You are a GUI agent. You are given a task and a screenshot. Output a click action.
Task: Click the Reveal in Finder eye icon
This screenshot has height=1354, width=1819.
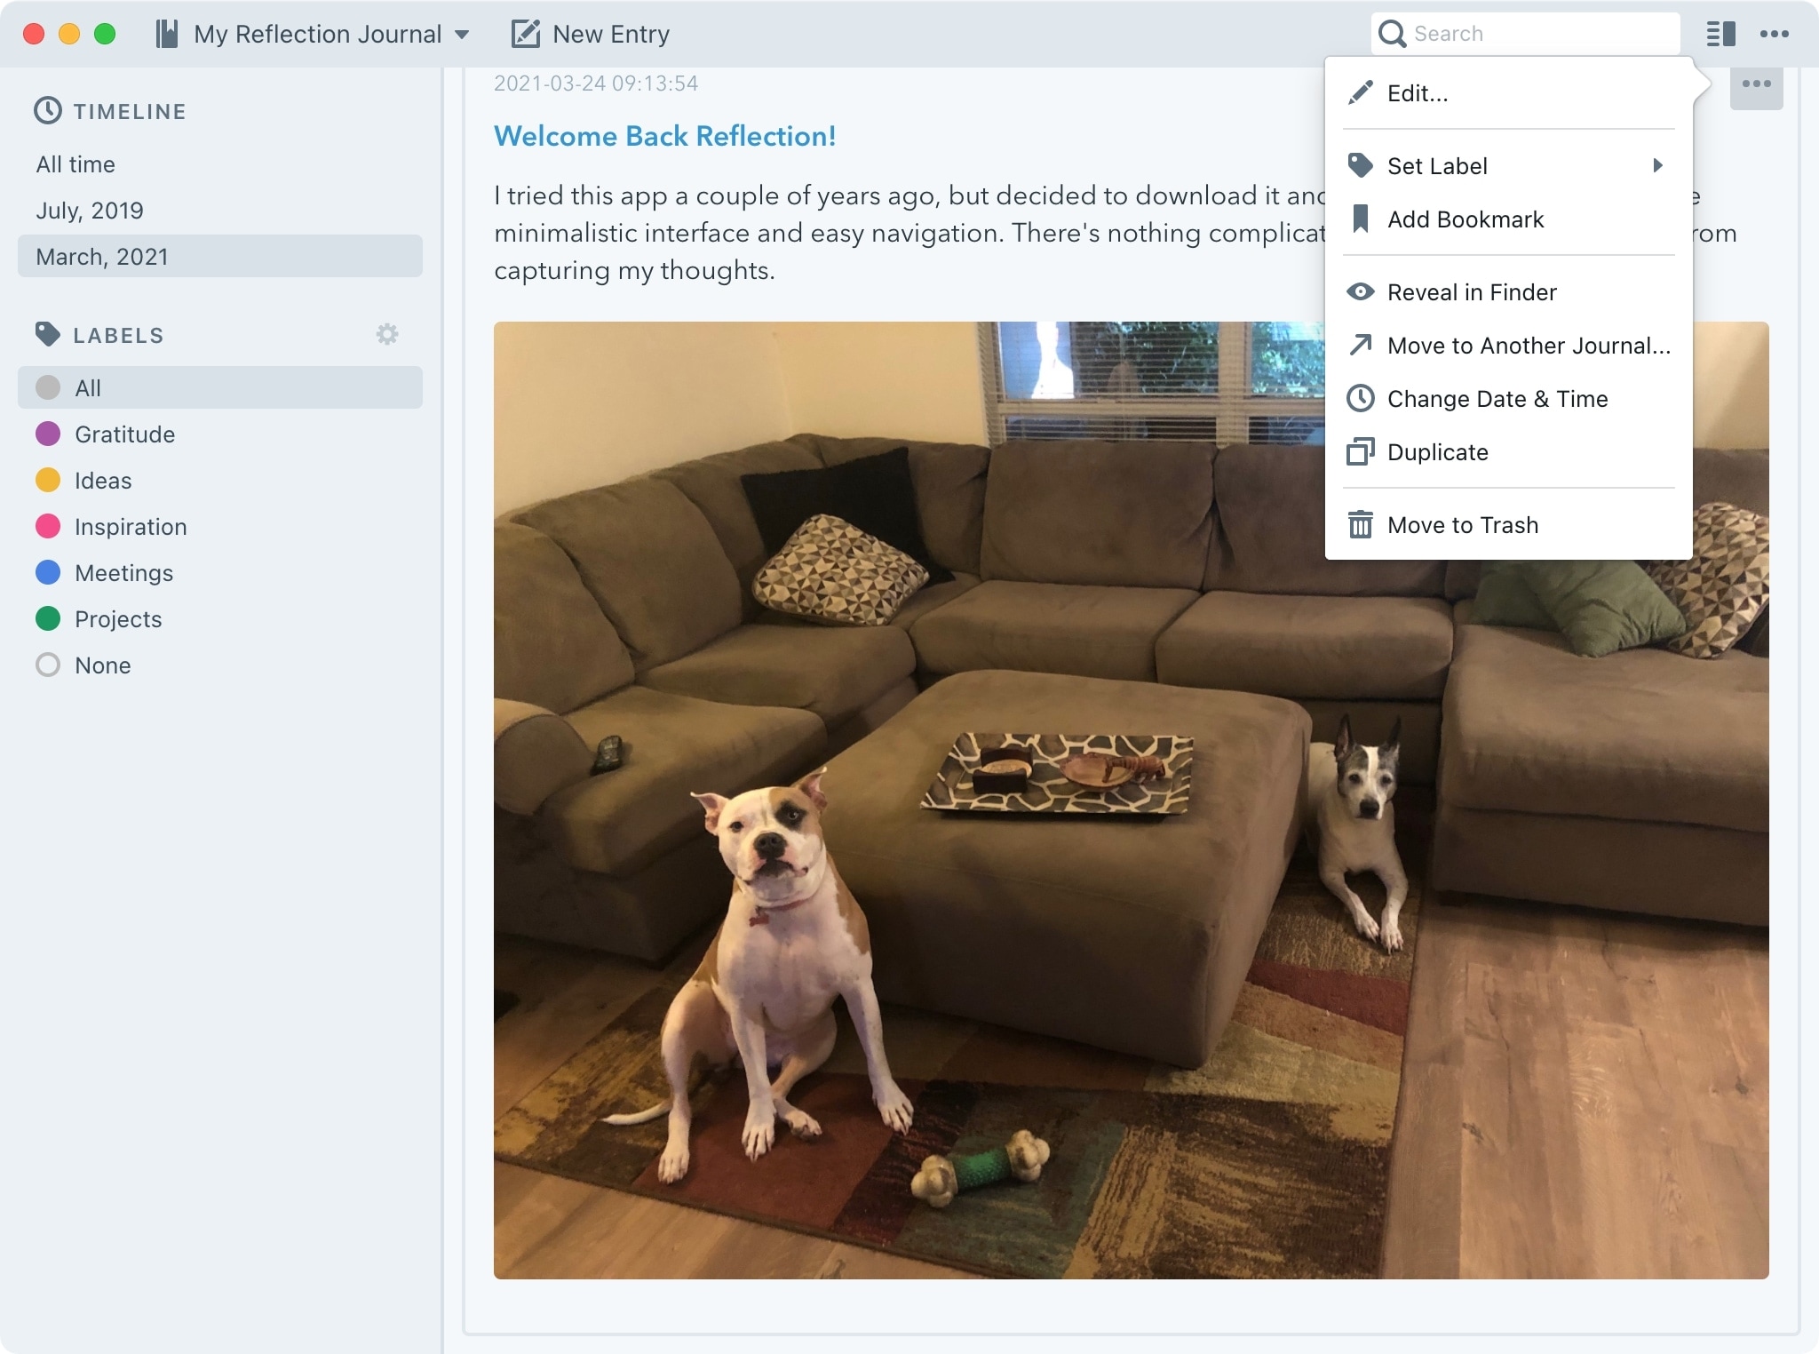(x=1360, y=291)
